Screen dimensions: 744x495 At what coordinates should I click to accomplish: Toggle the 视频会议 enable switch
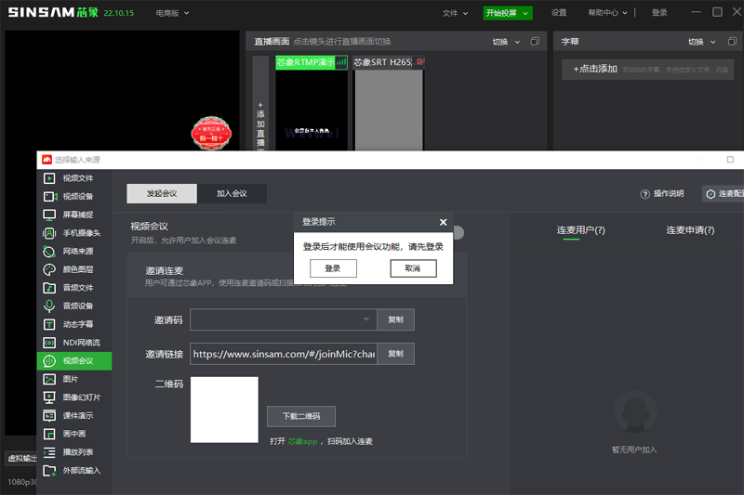click(x=458, y=232)
